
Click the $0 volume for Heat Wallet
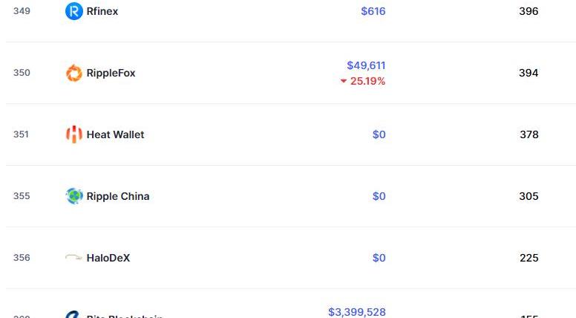click(x=379, y=134)
